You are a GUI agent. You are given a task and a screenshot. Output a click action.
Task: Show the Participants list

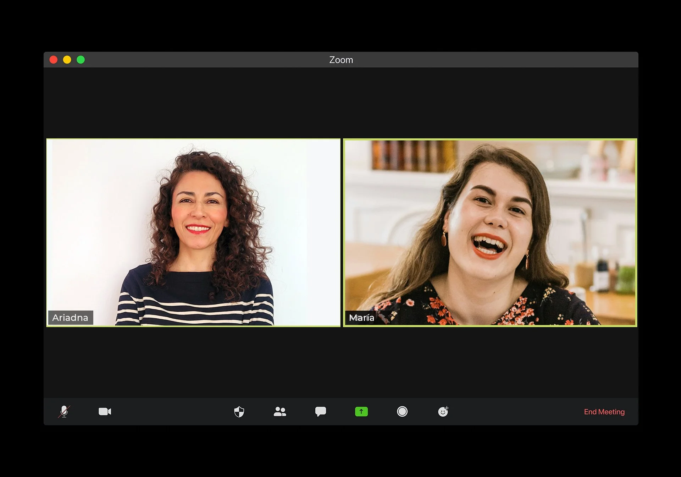point(280,412)
